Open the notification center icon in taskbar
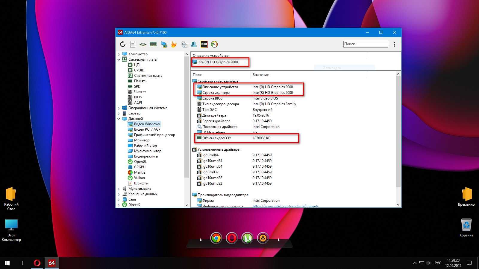The width and height of the screenshot is (479, 269). 469,263
